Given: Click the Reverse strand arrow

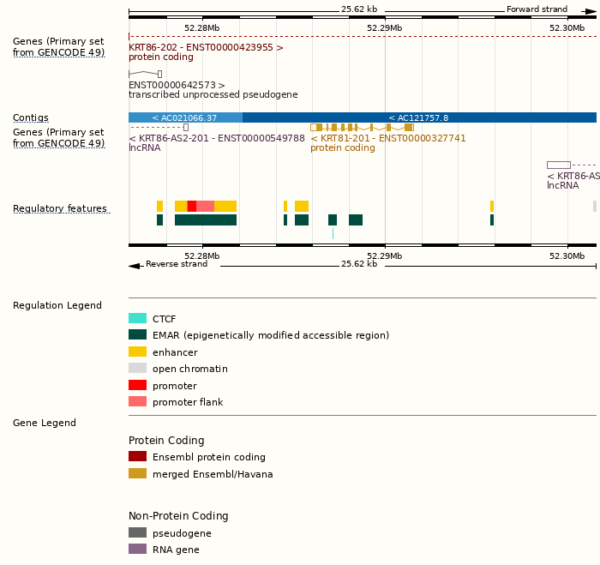Looking at the screenshot, I should [135, 265].
